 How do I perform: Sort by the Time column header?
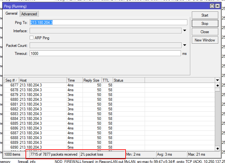click(x=75, y=80)
